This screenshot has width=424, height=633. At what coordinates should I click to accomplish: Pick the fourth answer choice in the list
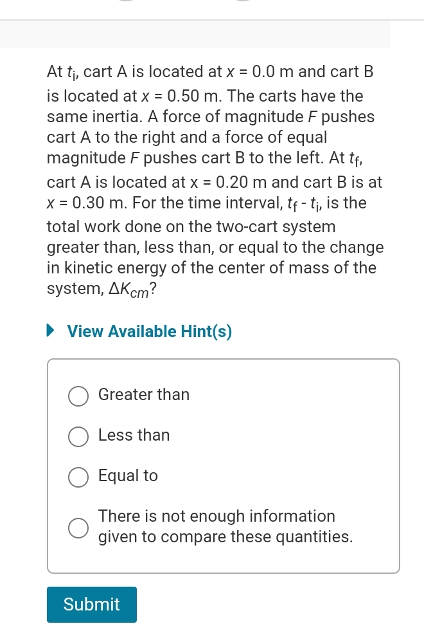click(78, 527)
